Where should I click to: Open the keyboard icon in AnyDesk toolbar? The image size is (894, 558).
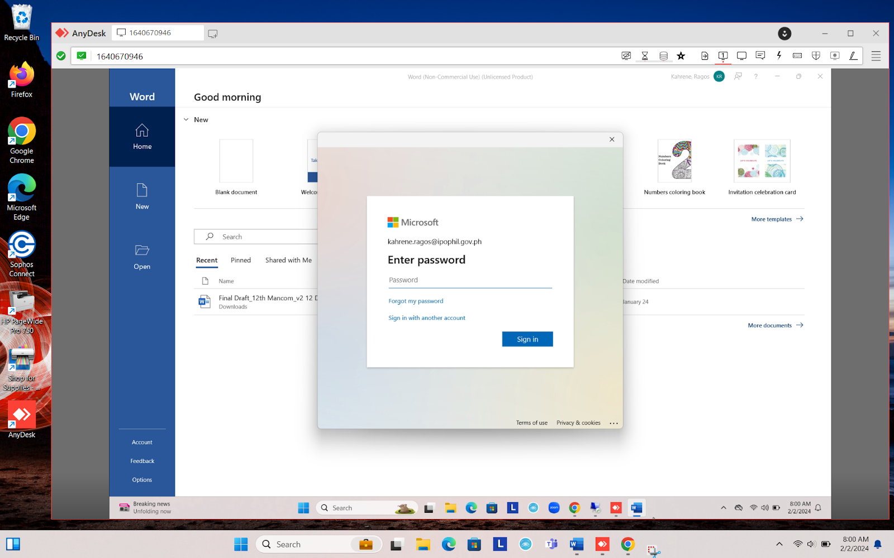797,56
